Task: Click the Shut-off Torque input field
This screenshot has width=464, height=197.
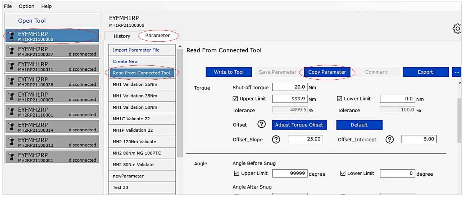Action: point(290,87)
